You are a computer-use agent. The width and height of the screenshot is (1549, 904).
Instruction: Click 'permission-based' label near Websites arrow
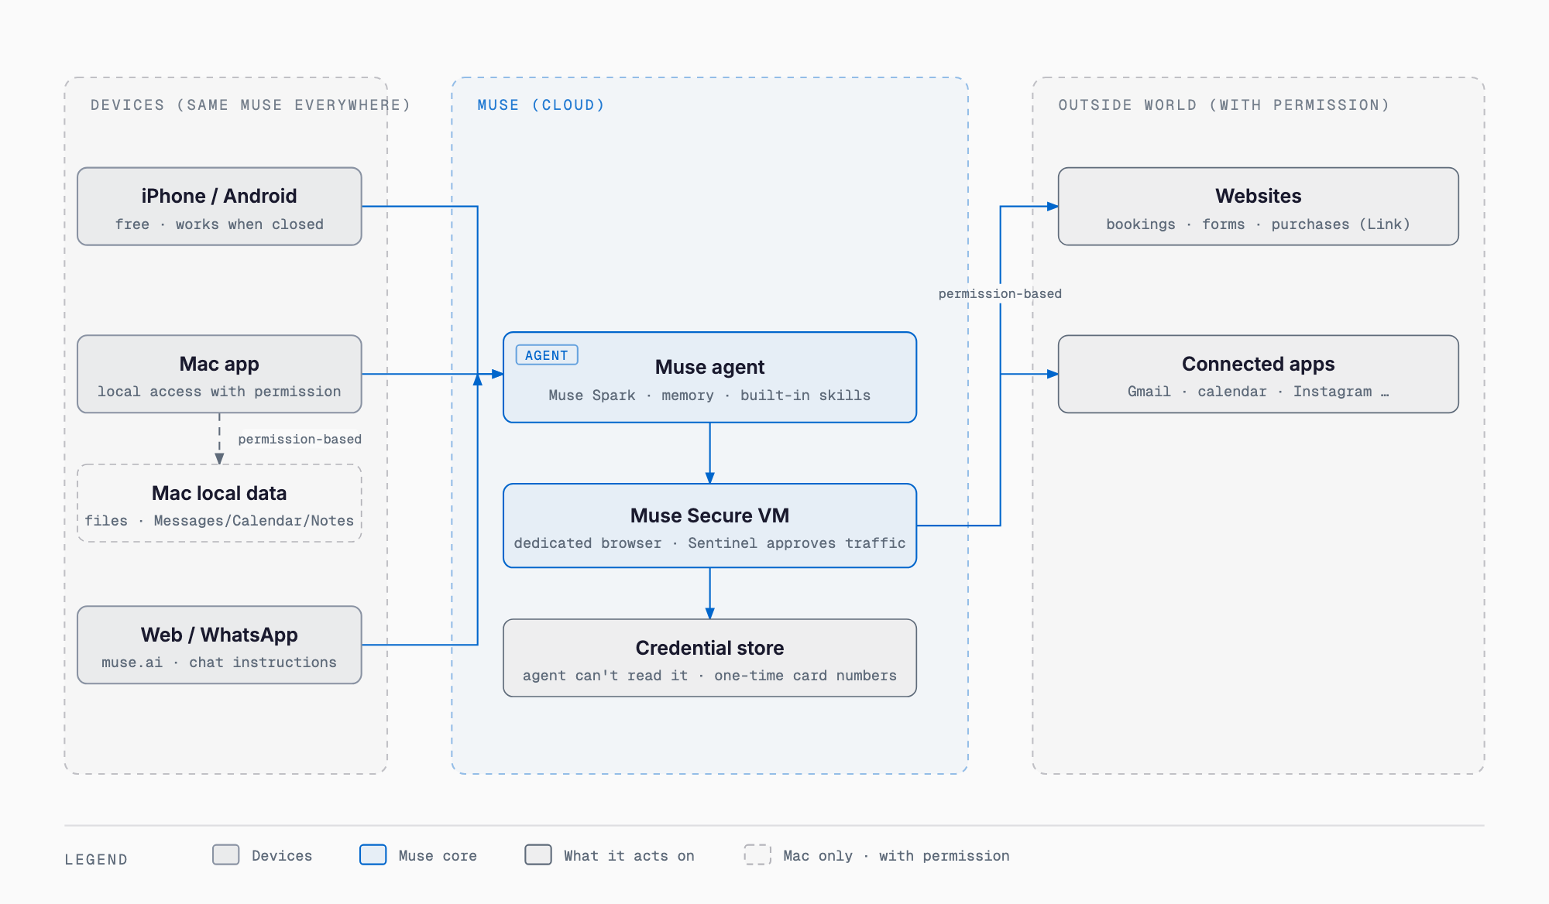(x=1000, y=293)
